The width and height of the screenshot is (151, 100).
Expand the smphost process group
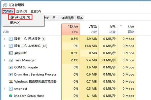coord(4,89)
